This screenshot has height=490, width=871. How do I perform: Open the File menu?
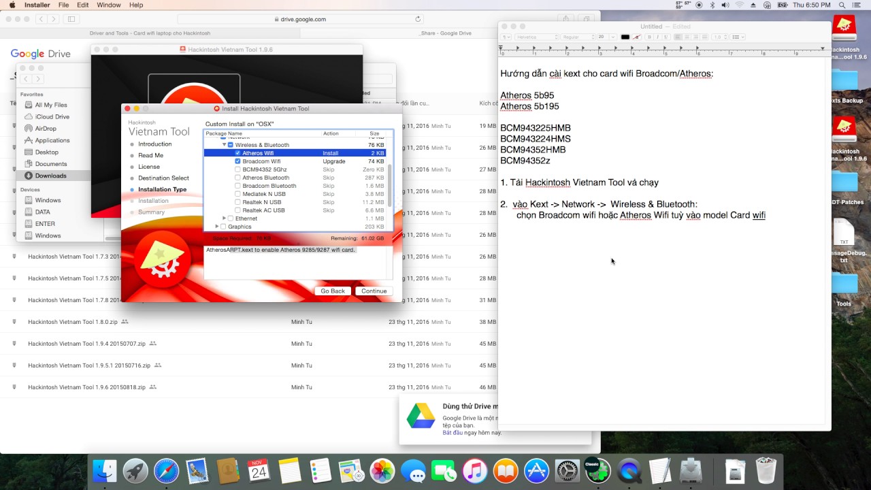coord(63,5)
